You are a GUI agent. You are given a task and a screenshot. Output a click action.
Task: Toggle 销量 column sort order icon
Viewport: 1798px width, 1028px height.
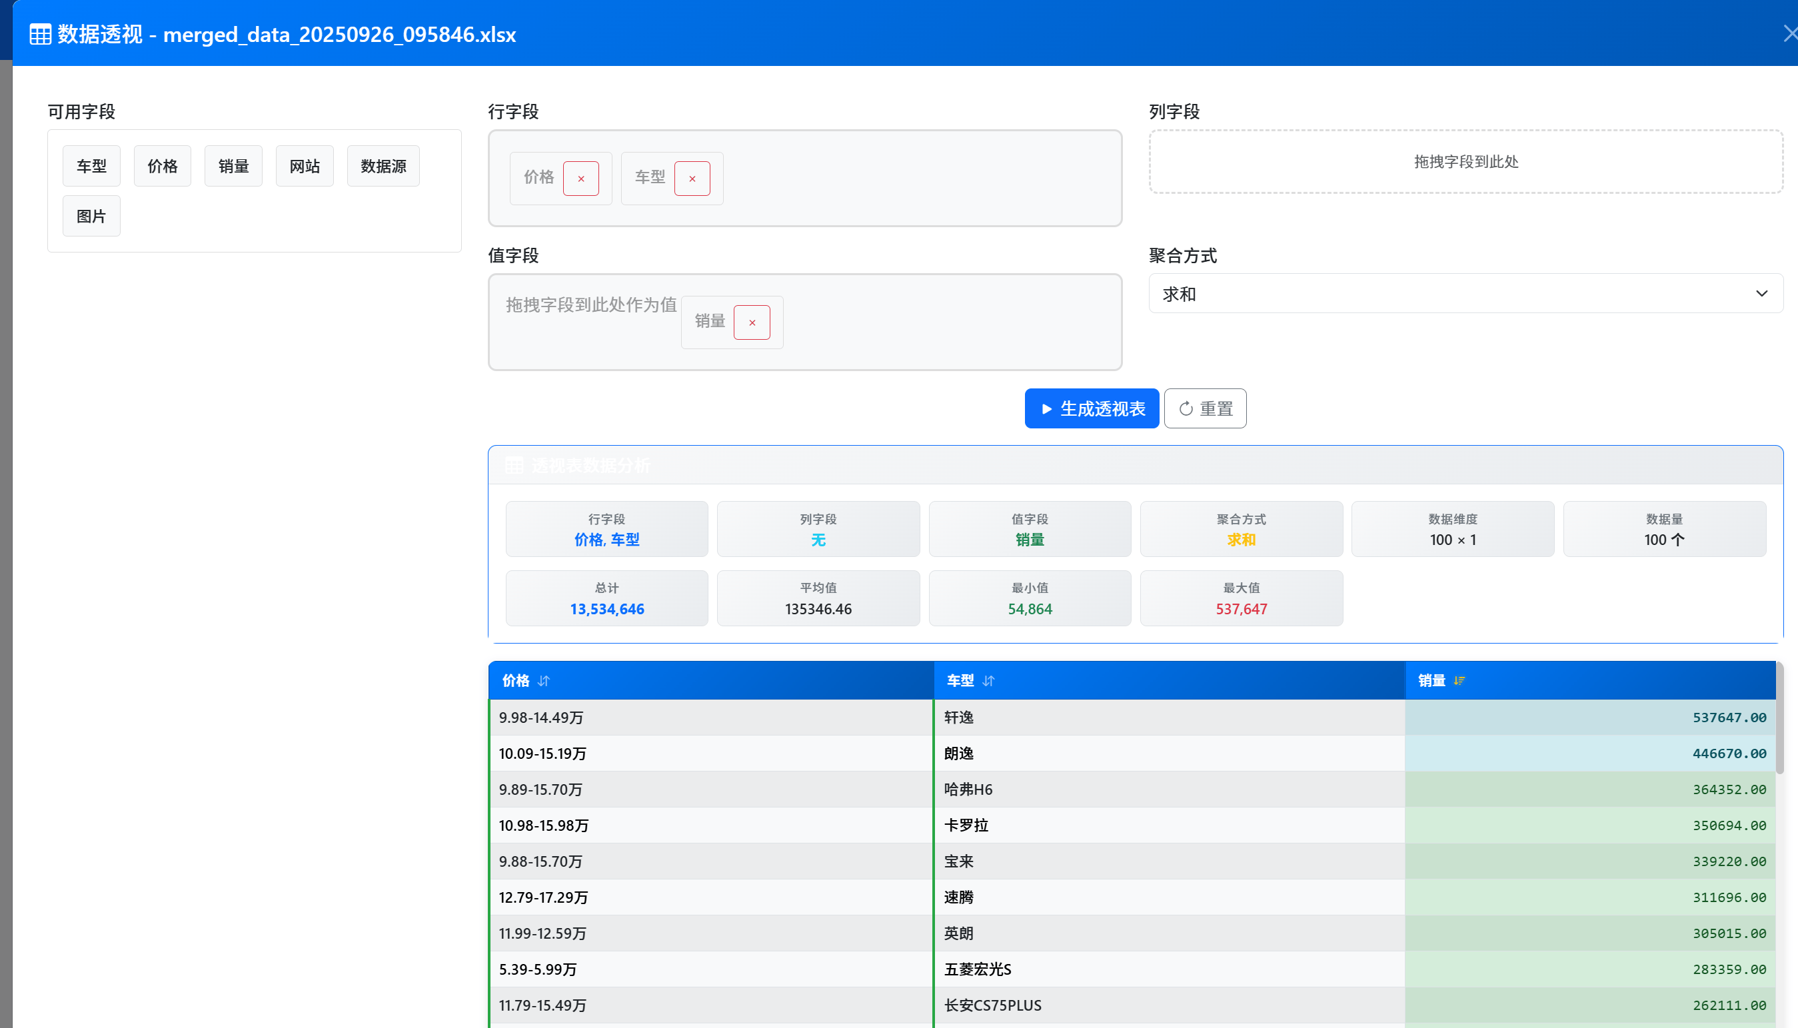point(1459,681)
